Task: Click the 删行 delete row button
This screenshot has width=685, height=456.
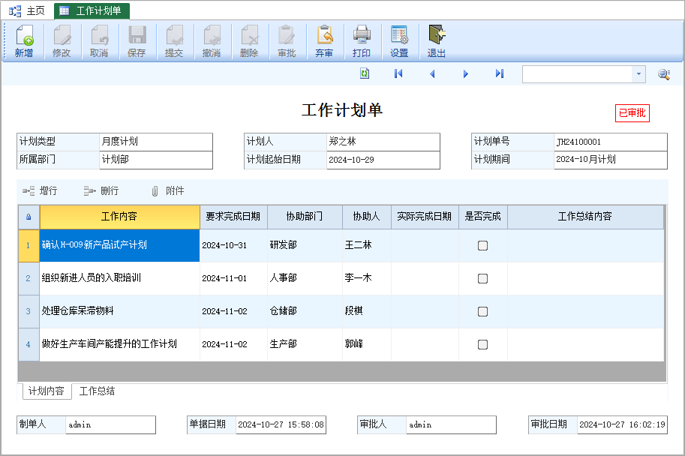Action: (101, 190)
